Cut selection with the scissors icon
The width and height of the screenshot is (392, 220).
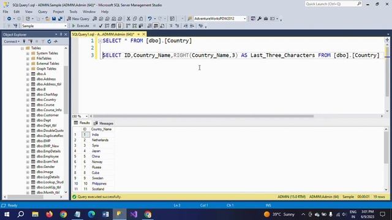coord(129,19)
